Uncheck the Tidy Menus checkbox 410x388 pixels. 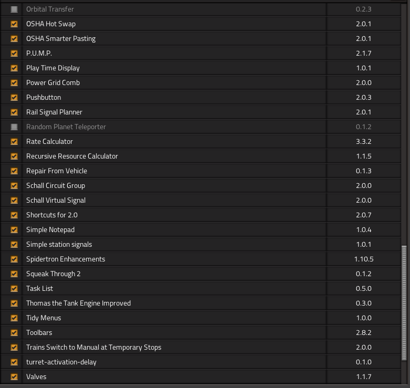pos(14,318)
